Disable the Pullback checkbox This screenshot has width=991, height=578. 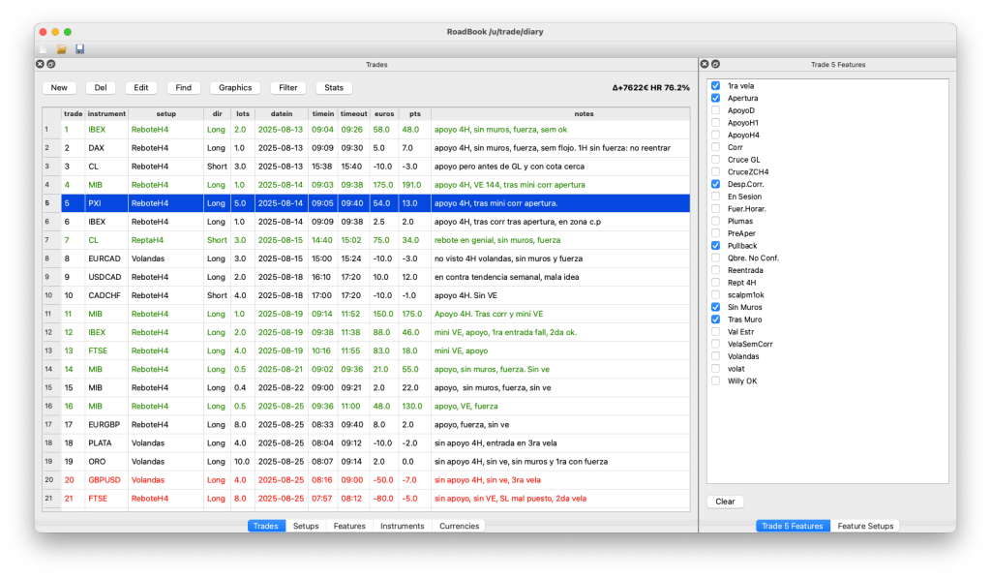pyautogui.click(x=716, y=246)
